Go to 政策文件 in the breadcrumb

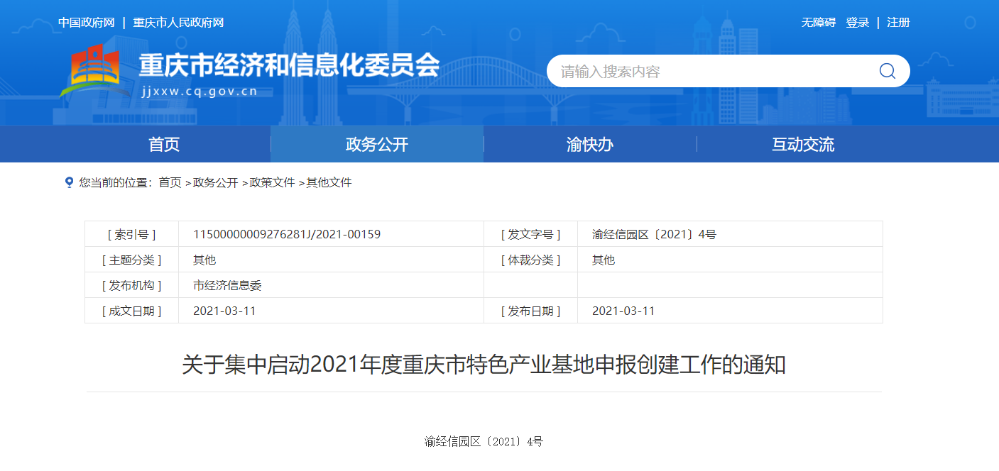point(272,183)
